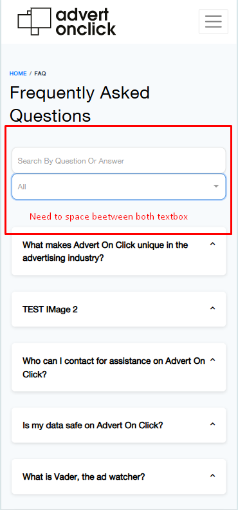Toggle chevron for Is my data safe question
Screen dimensions: 238x510
(x=213, y=424)
